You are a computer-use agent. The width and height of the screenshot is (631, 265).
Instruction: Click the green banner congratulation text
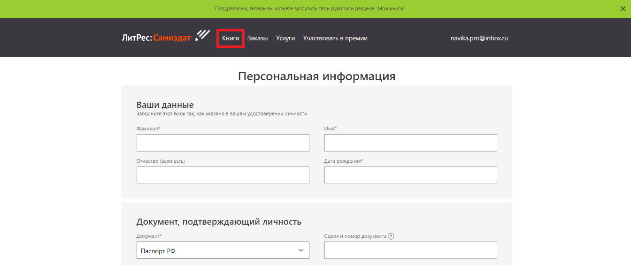pyautogui.click(x=311, y=9)
